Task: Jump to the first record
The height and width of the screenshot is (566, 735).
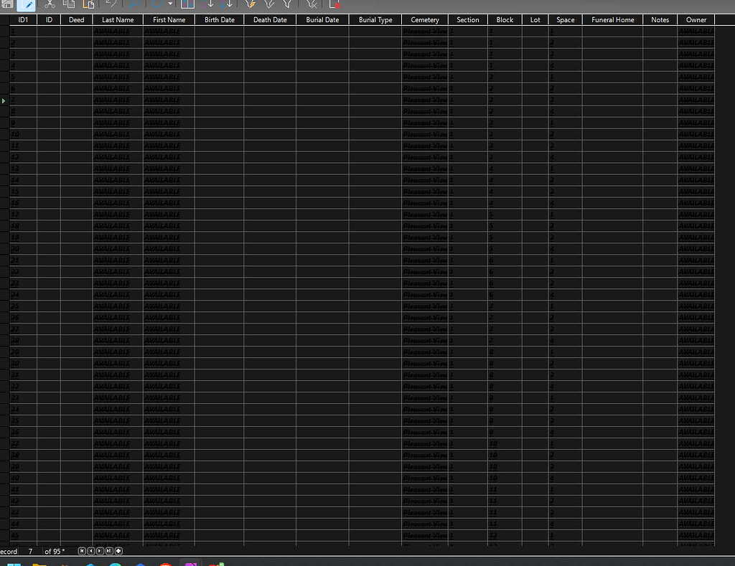Action: 82,551
